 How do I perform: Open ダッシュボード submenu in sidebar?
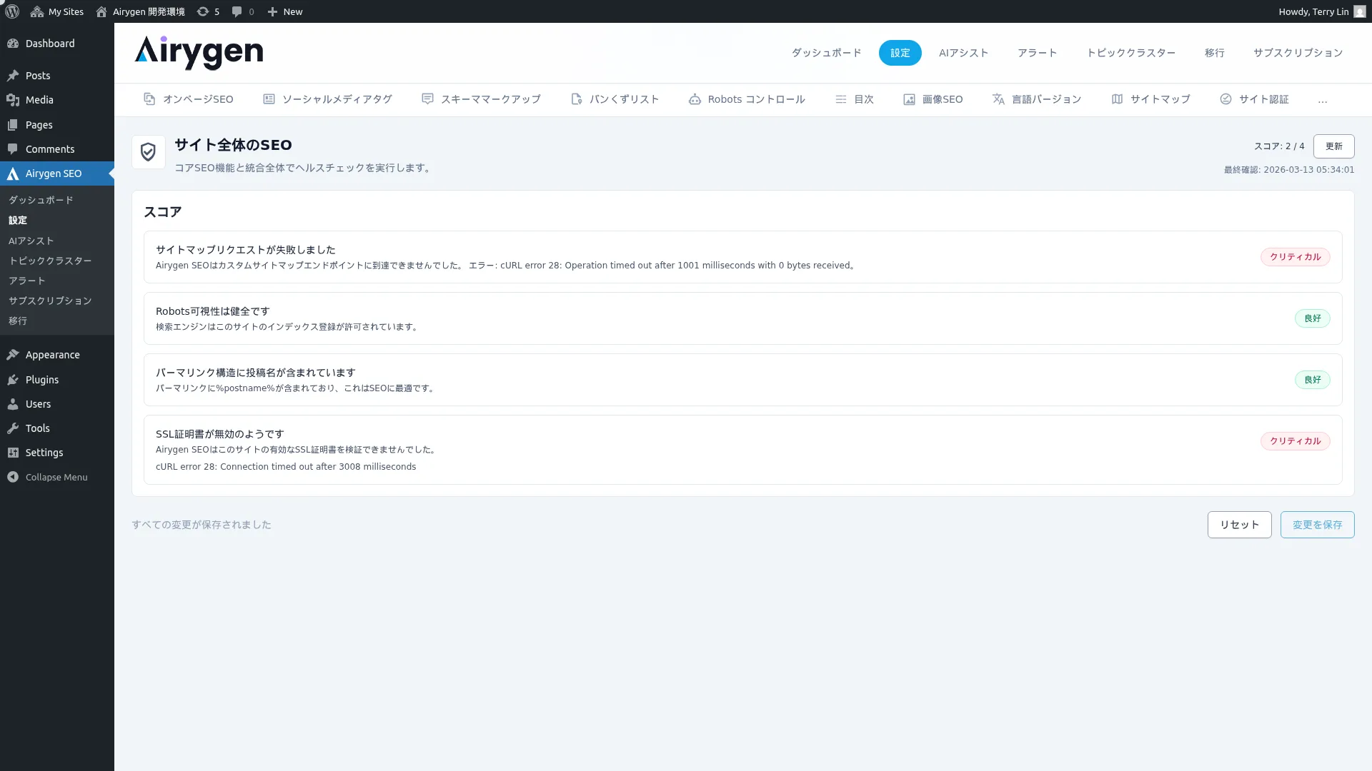click(x=41, y=200)
